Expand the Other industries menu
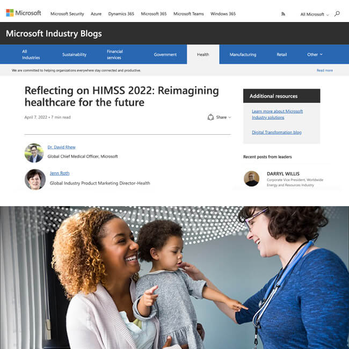The width and height of the screenshot is (349, 349). [315, 54]
